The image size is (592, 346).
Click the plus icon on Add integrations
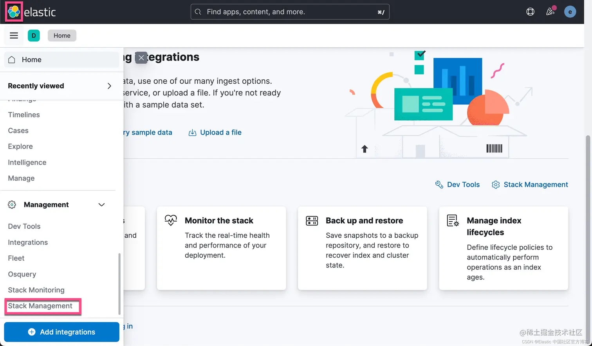32,332
